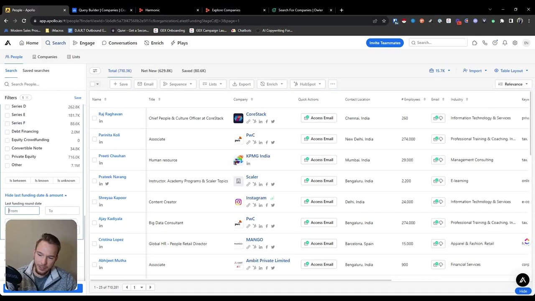The width and height of the screenshot is (535, 301).
Task: Check the Other funding stage checkbox
Action: pyautogui.click(x=7, y=165)
